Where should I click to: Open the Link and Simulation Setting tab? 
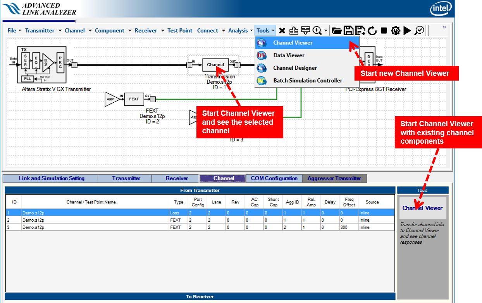click(52, 179)
